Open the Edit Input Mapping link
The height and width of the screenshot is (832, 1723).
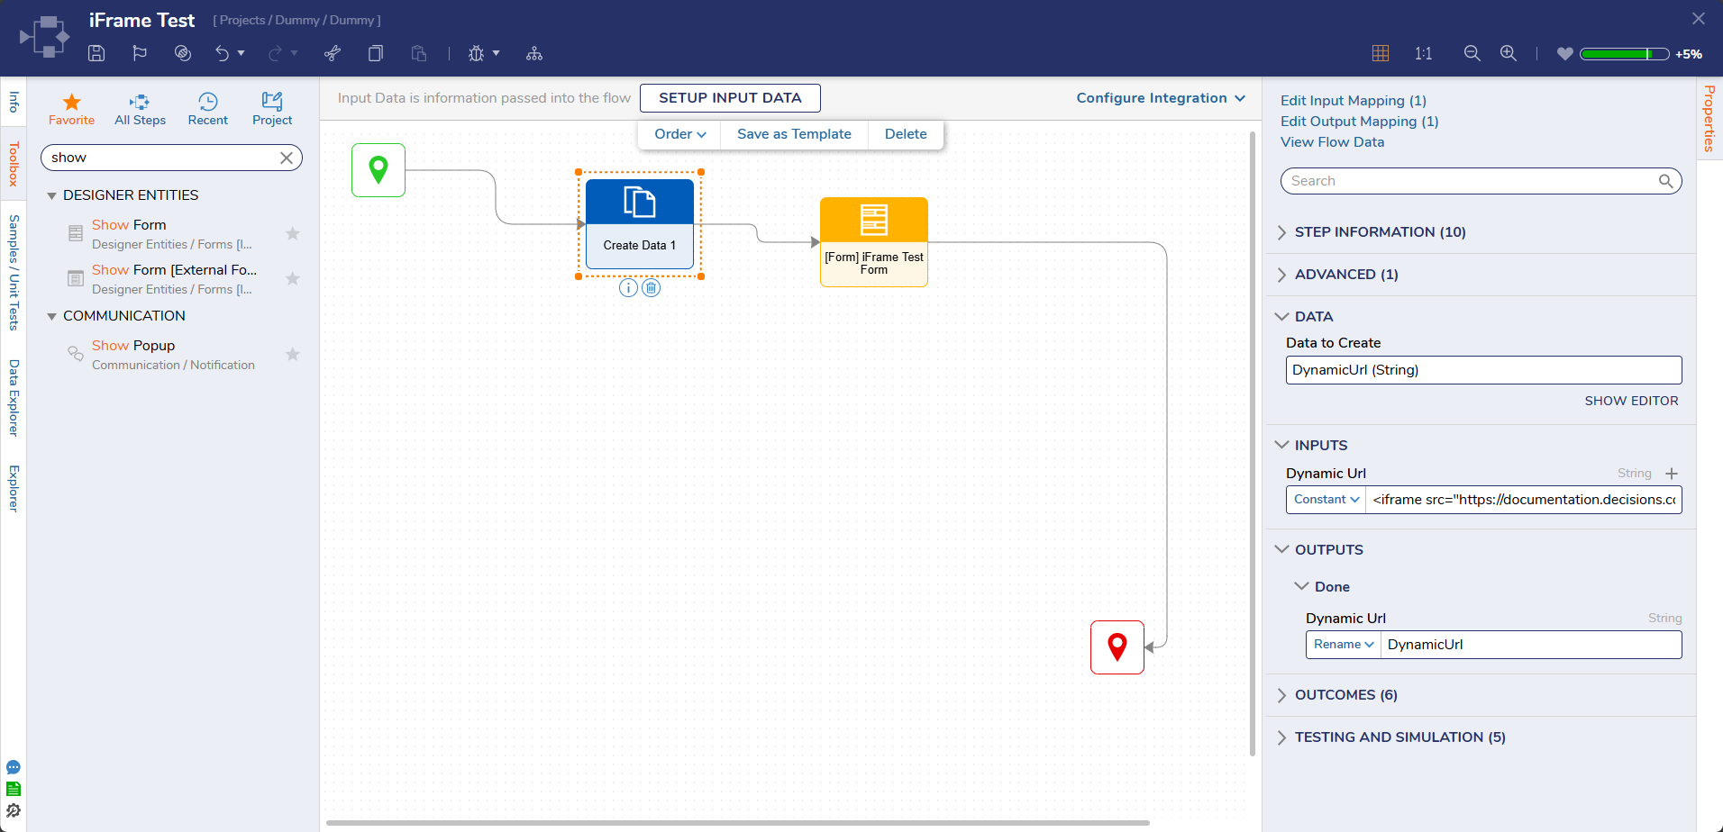pos(1353,101)
